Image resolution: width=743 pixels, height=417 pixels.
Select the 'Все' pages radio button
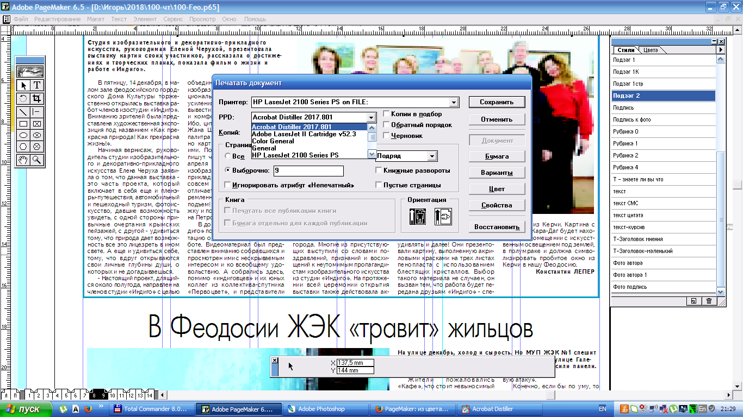pos(228,156)
